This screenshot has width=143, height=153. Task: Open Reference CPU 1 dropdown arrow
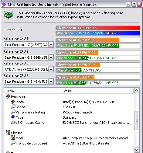click(51, 44)
